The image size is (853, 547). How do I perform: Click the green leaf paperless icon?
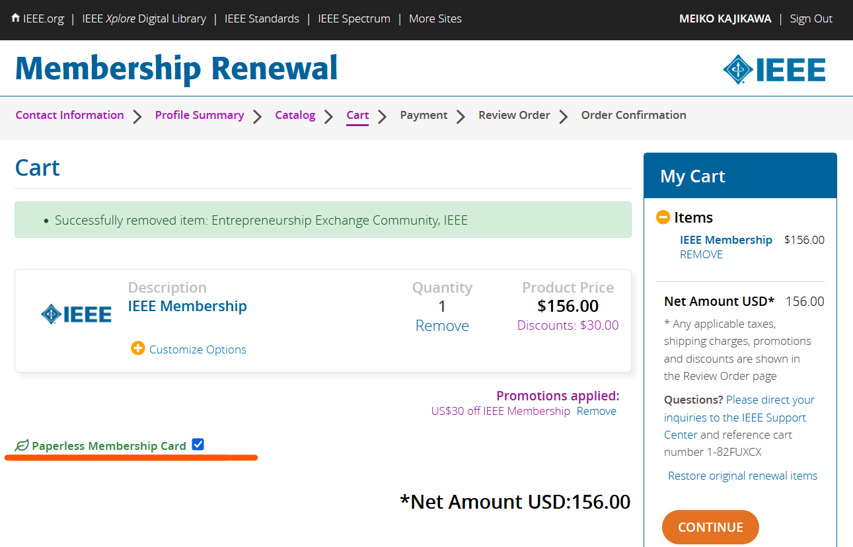pos(22,446)
